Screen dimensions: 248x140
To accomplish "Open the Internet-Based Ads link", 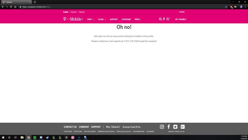I will click(x=139, y=131).
